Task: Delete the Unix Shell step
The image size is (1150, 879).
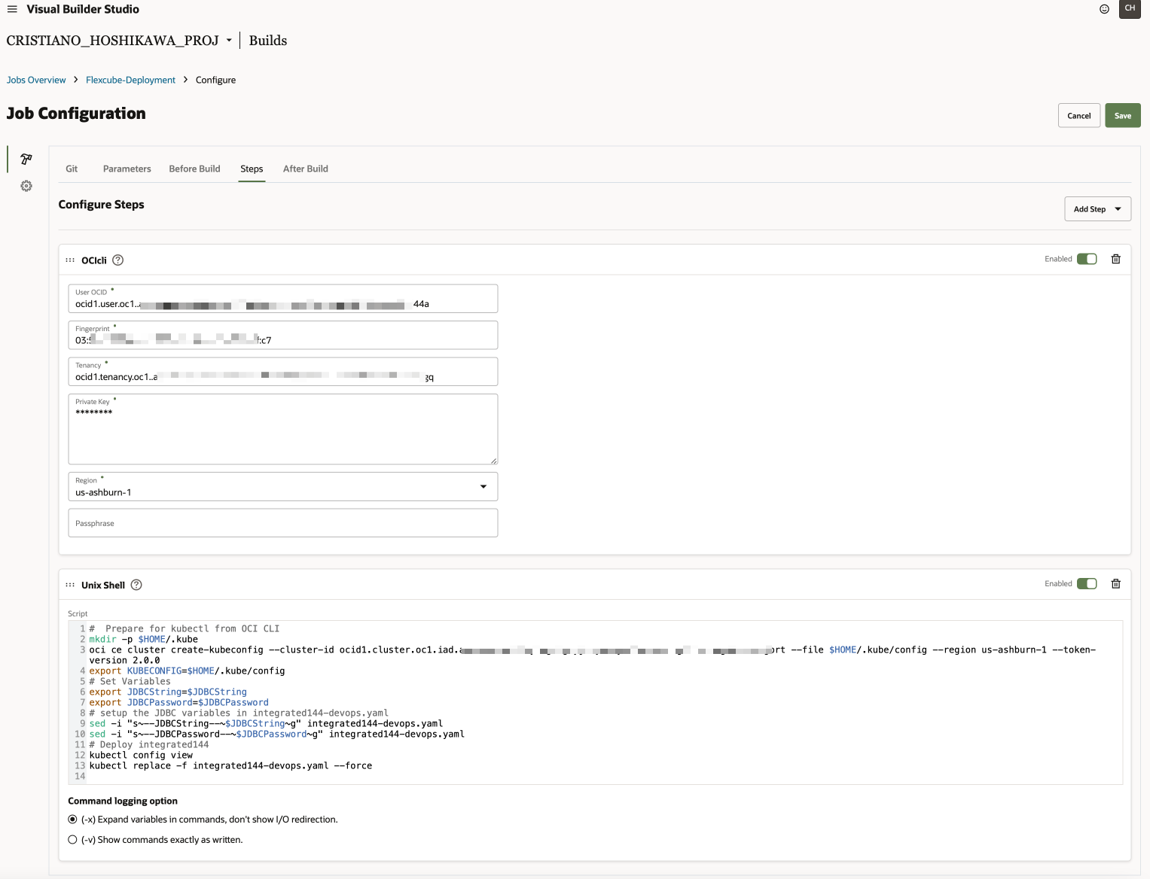Action: point(1116,584)
